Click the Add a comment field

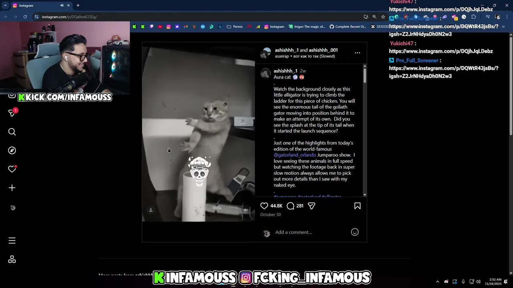[x=311, y=232]
